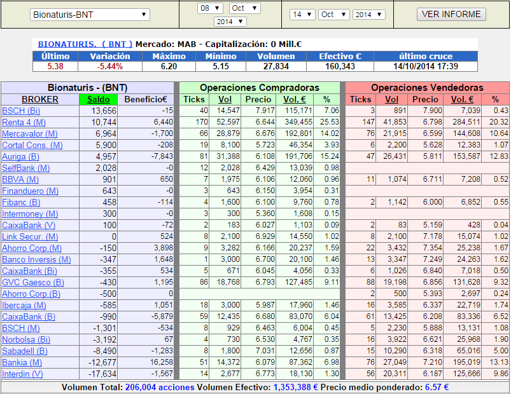Click the VER INFORME button
Screen dimensions: 511x394
451,15
